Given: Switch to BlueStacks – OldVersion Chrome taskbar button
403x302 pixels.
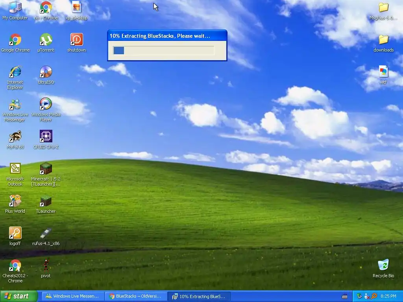Looking at the screenshot, I should [136, 296].
